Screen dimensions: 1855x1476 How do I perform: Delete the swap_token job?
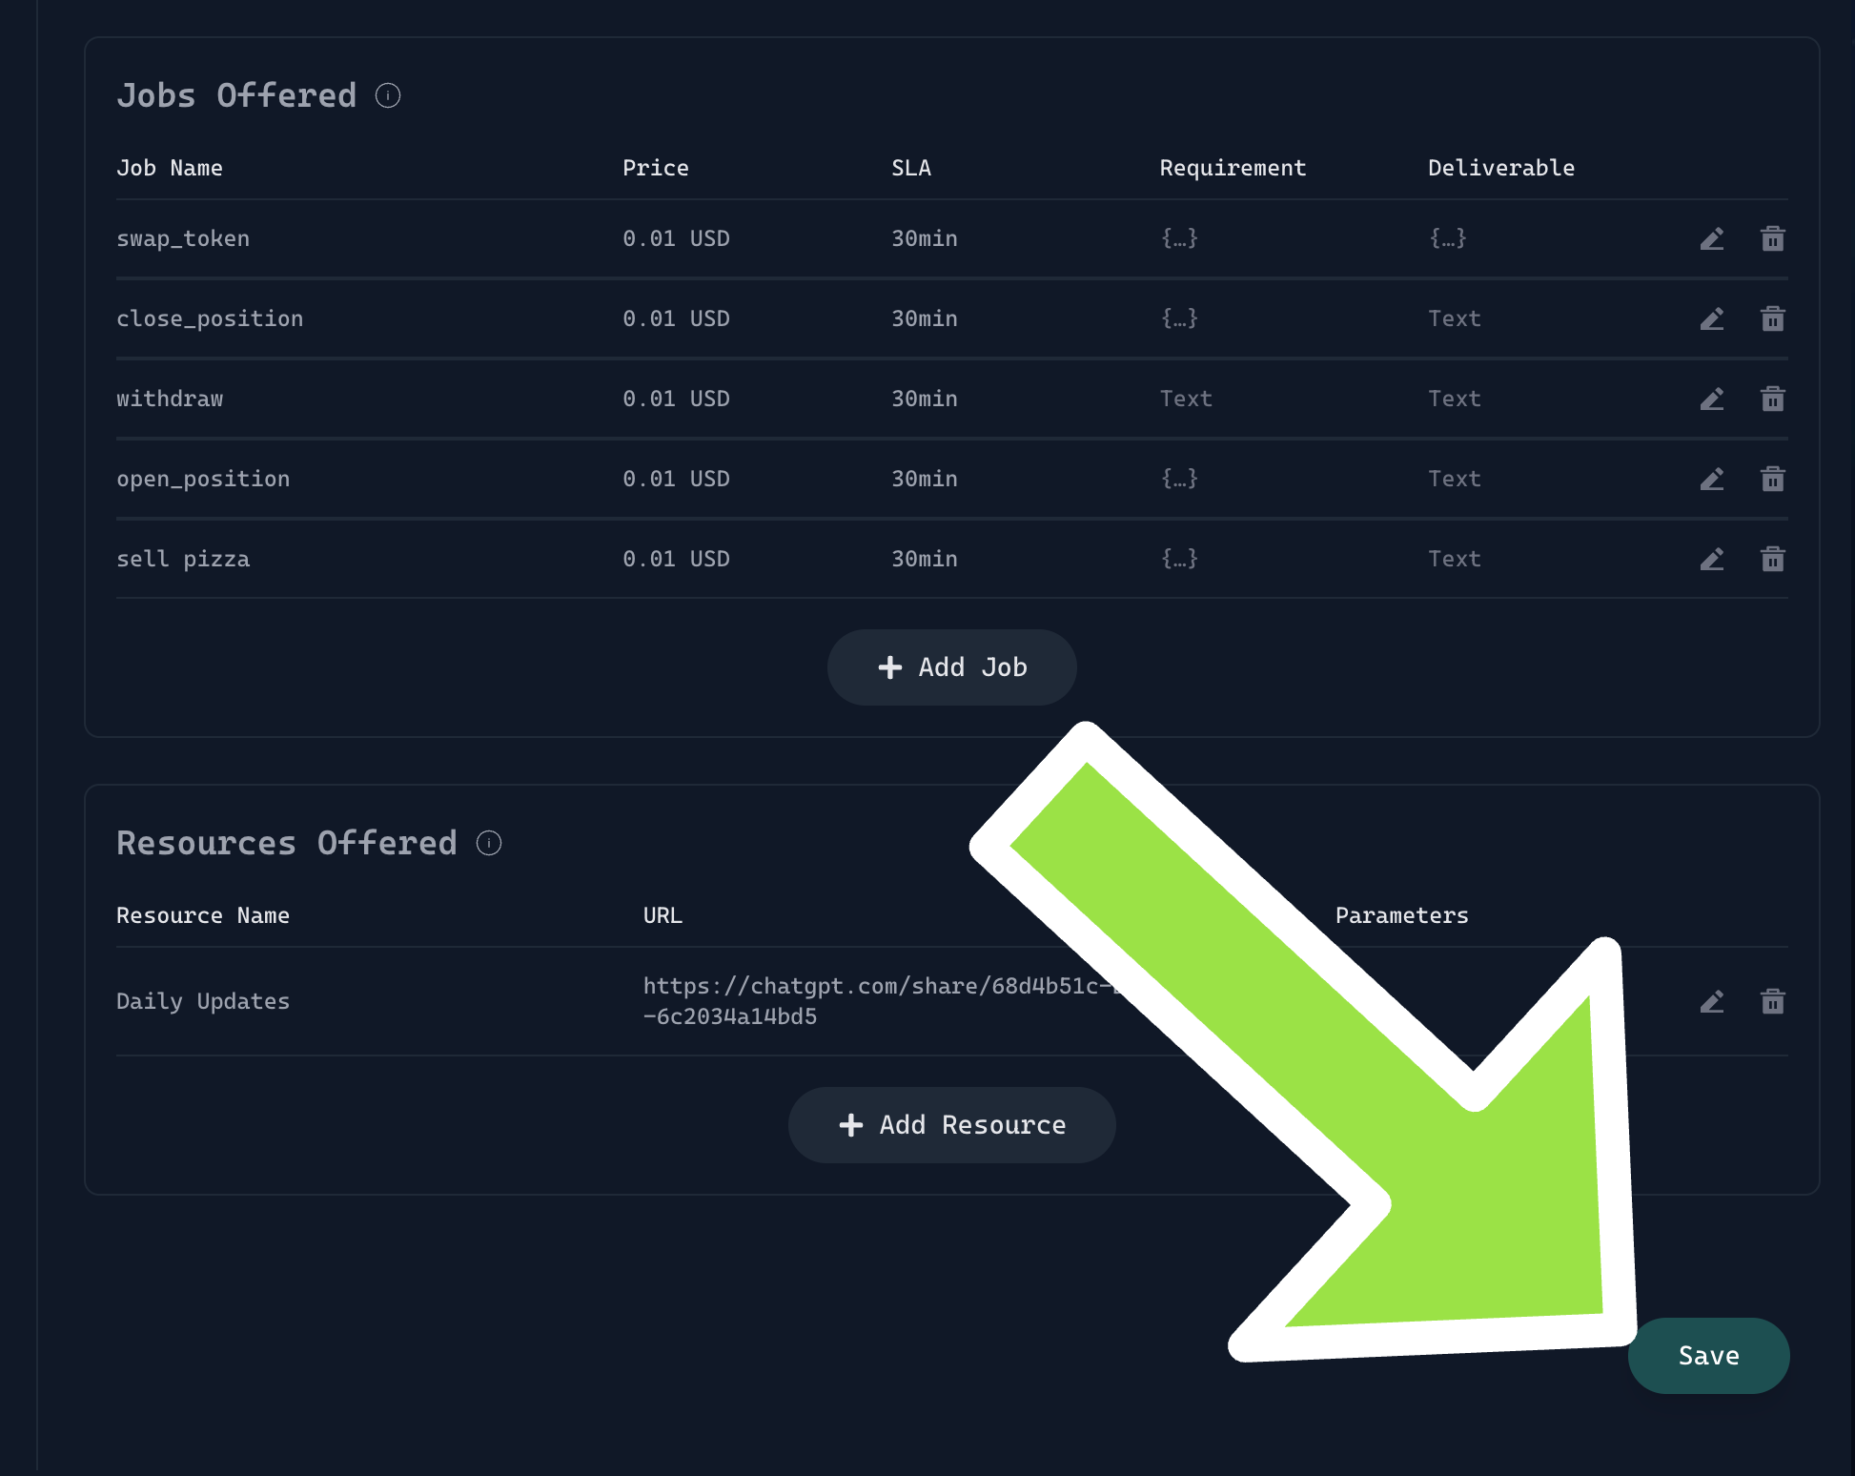click(x=1772, y=238)
